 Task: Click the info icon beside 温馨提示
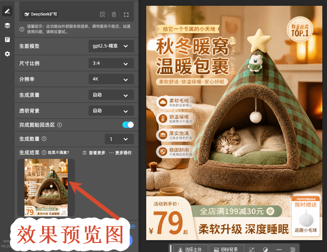tap(22, 29)
